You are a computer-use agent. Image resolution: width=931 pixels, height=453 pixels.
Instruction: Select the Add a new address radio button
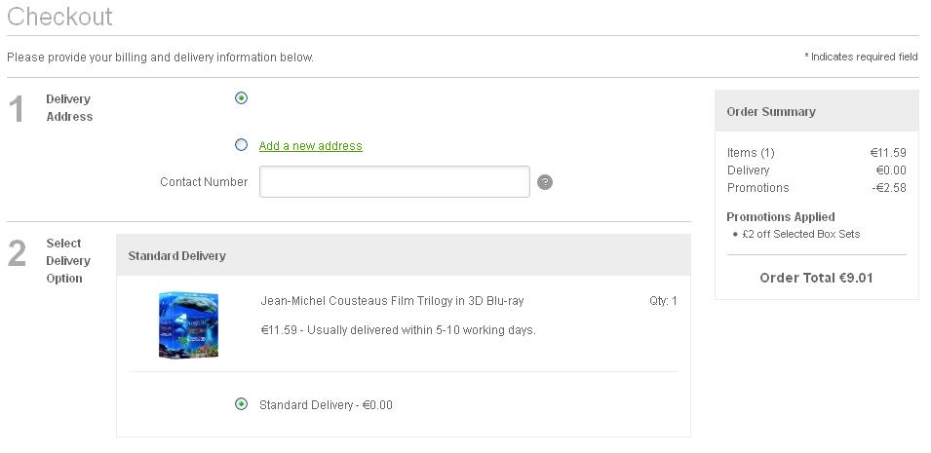pos(241,145)
